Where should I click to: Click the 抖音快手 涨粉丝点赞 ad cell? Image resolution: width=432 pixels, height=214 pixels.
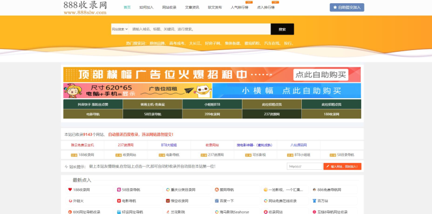93,104
